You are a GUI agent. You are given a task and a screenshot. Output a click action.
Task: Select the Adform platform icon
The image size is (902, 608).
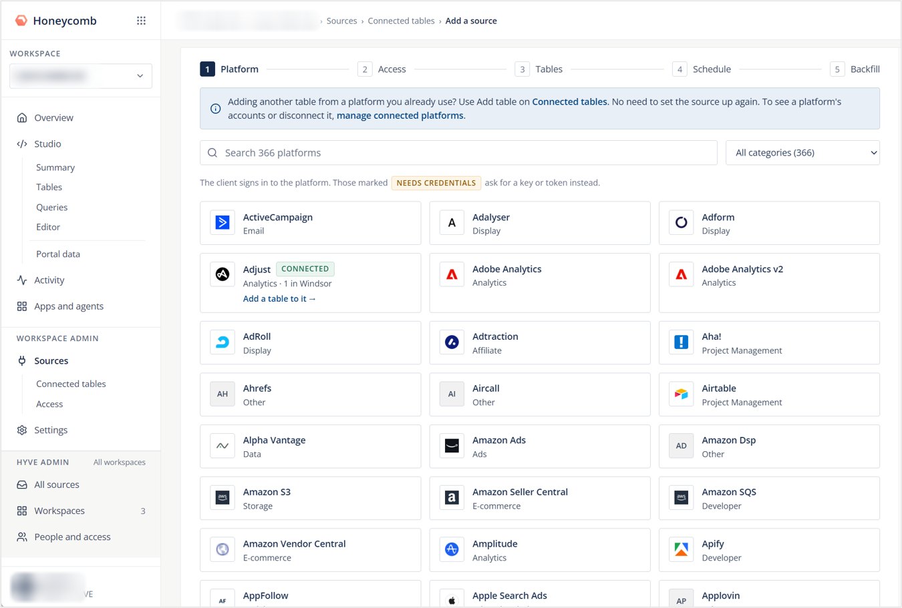[681, 223]
